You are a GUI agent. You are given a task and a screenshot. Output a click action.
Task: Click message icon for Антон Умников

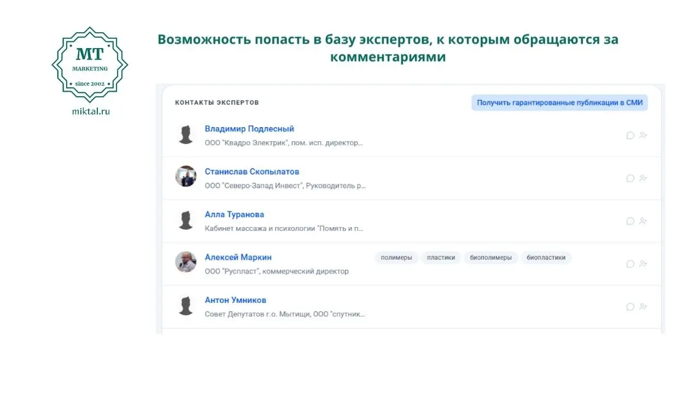[x=630, y=307]
